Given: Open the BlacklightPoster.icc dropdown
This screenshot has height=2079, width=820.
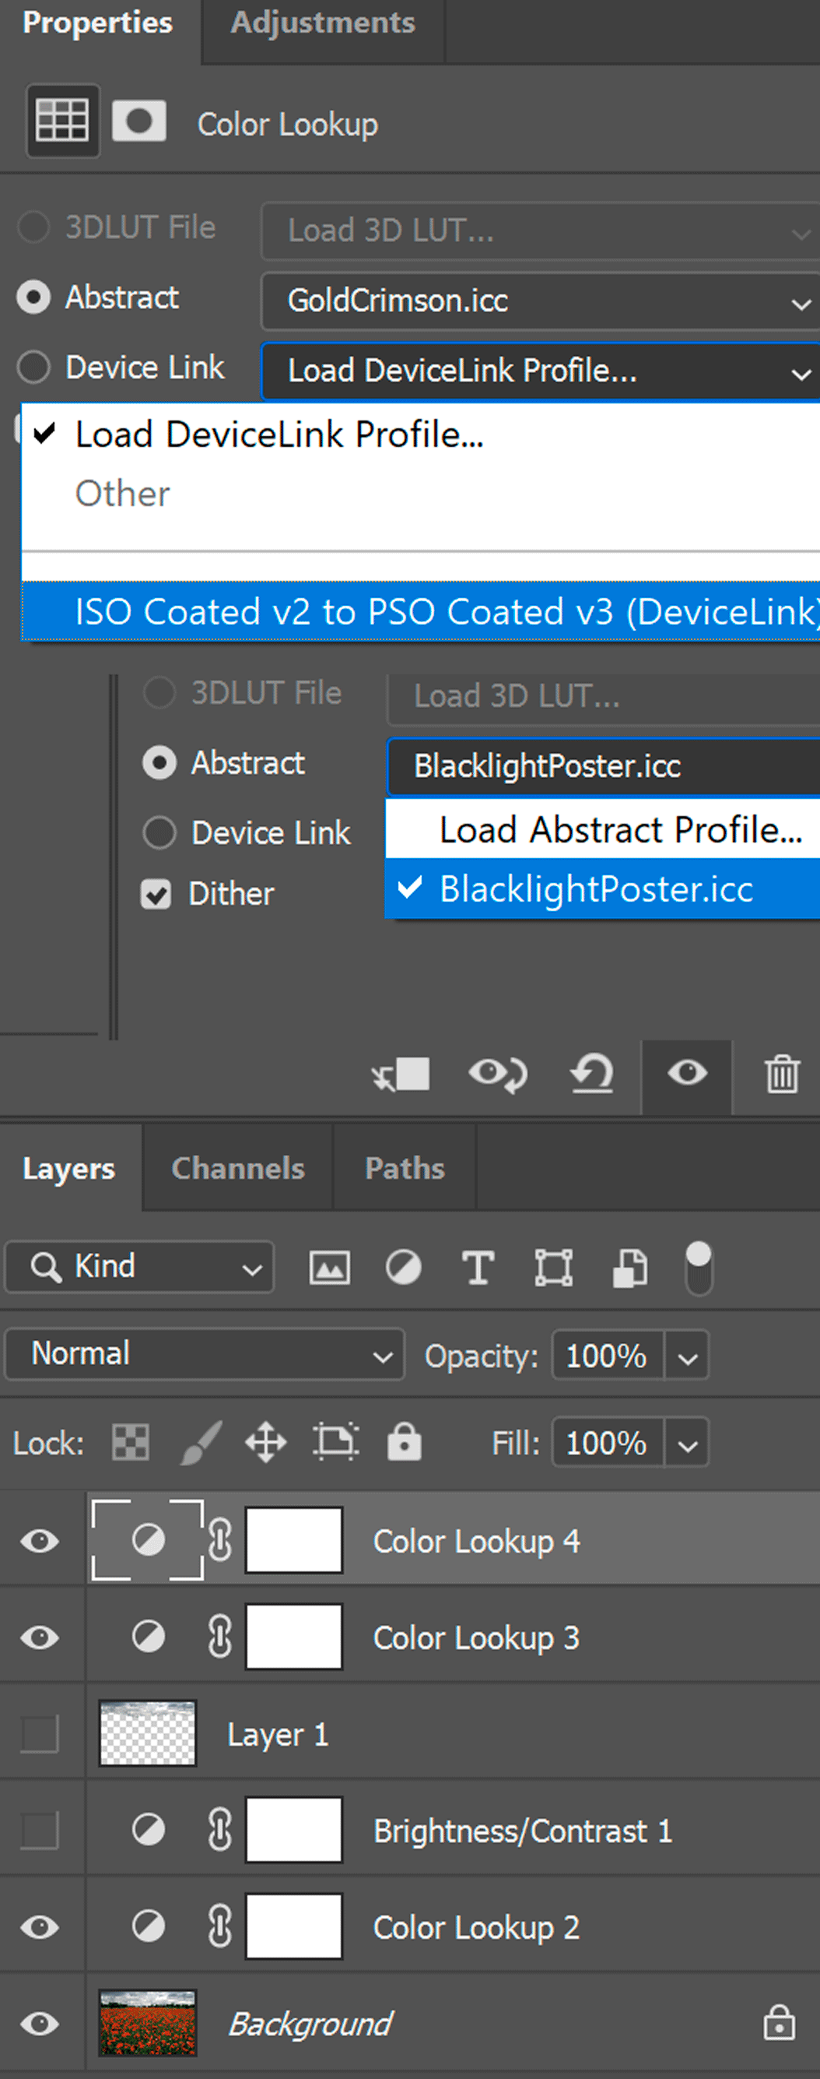Looking at the screenshot, I should (603, 766).
